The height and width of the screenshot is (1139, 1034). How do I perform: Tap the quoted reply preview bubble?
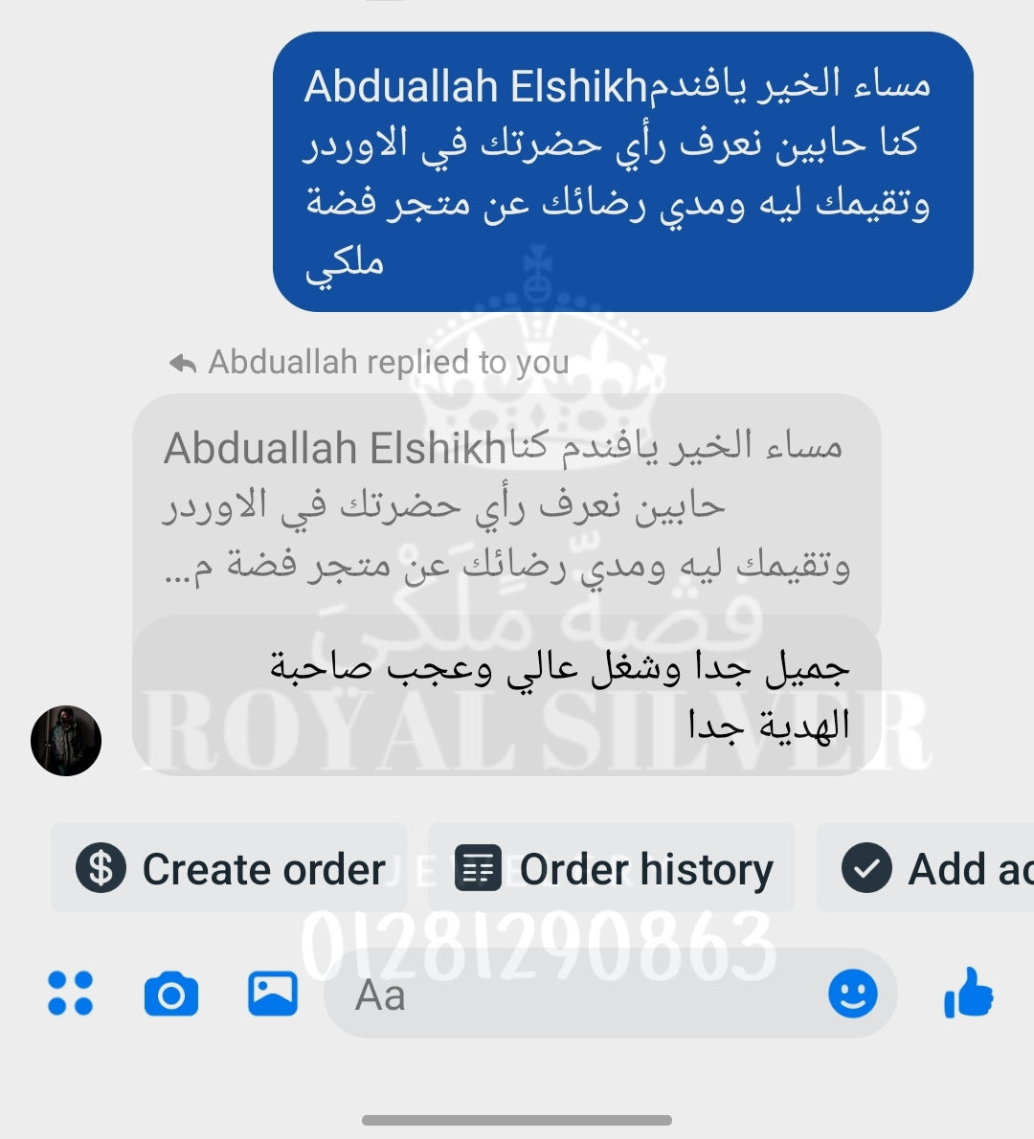tap(506, 508)
